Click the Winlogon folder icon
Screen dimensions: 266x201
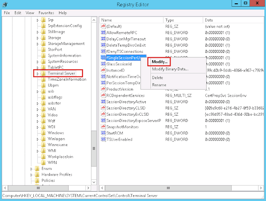43,139
